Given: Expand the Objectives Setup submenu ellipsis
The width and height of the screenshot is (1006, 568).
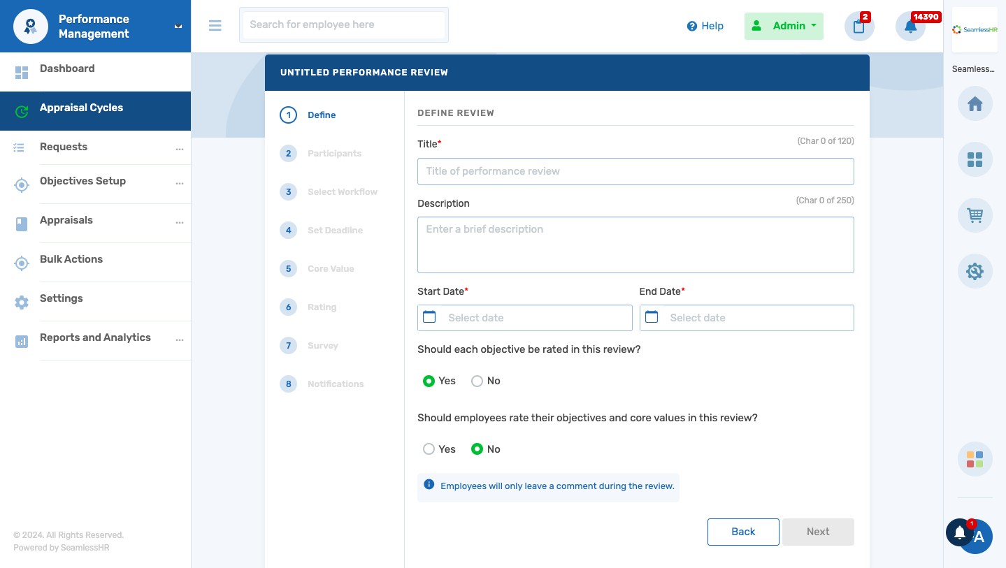Looking at the screenshot, I should tap(180, 184).
